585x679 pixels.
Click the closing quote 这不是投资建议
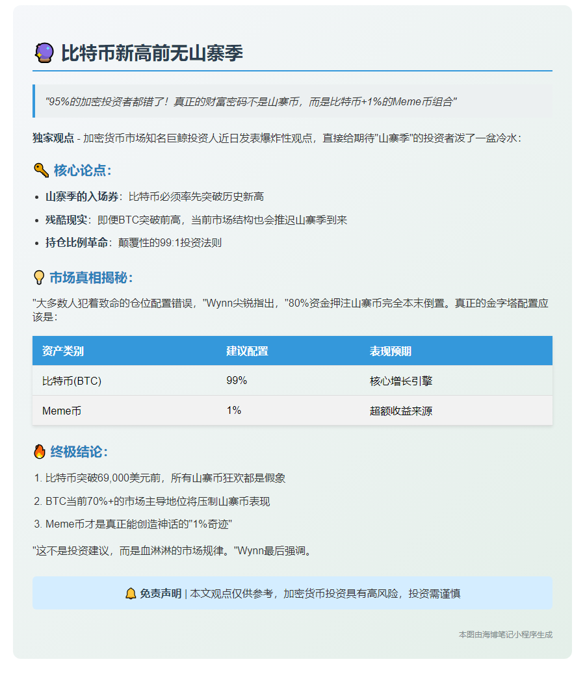coord(174,551)
